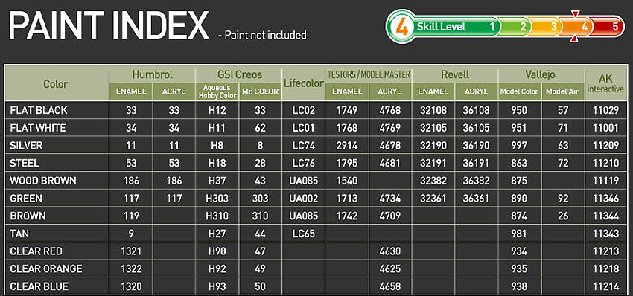
Task: Select the FLAT BLACK color row label
Action: pos(39,110)
